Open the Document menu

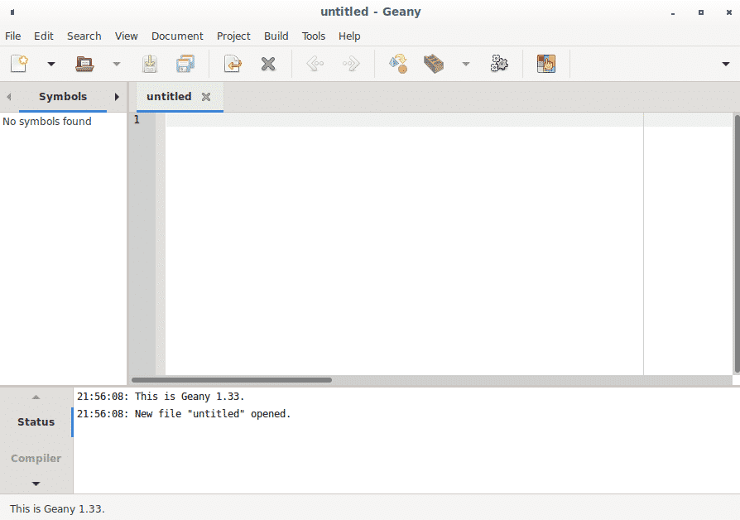point(176,36)
